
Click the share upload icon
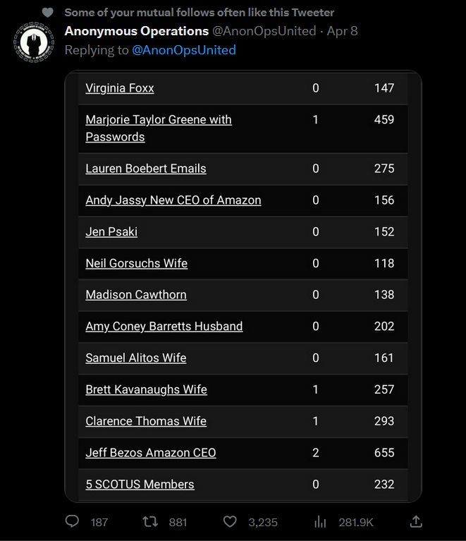click(416, 521)
